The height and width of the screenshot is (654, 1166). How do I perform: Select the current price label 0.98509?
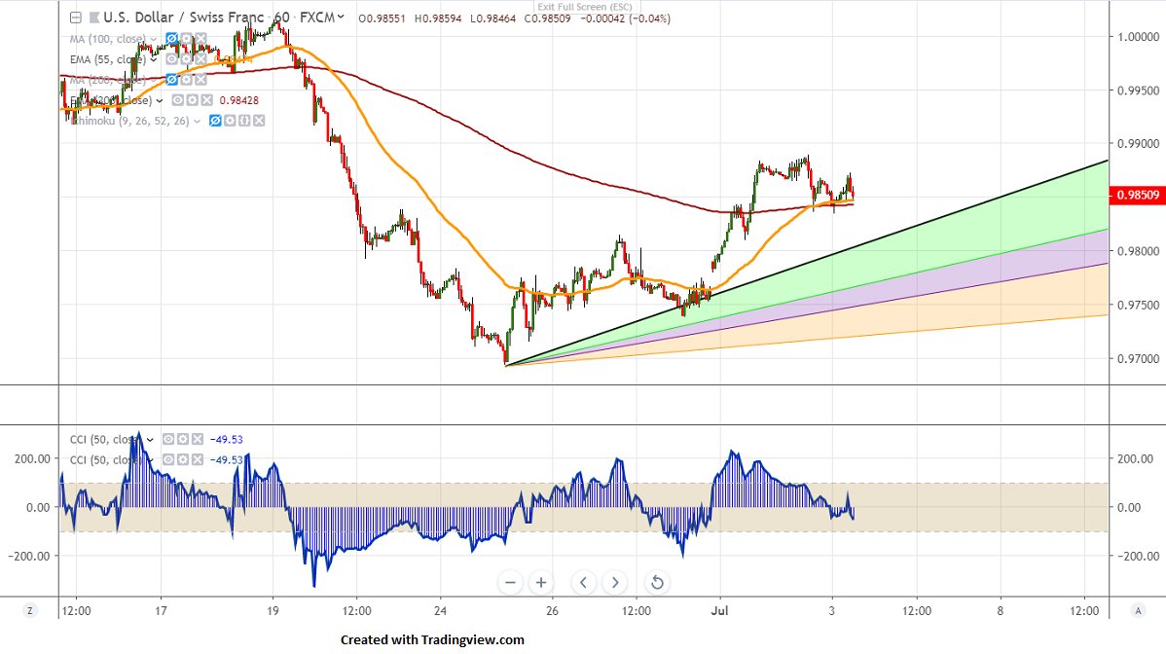coord(1137,196)
